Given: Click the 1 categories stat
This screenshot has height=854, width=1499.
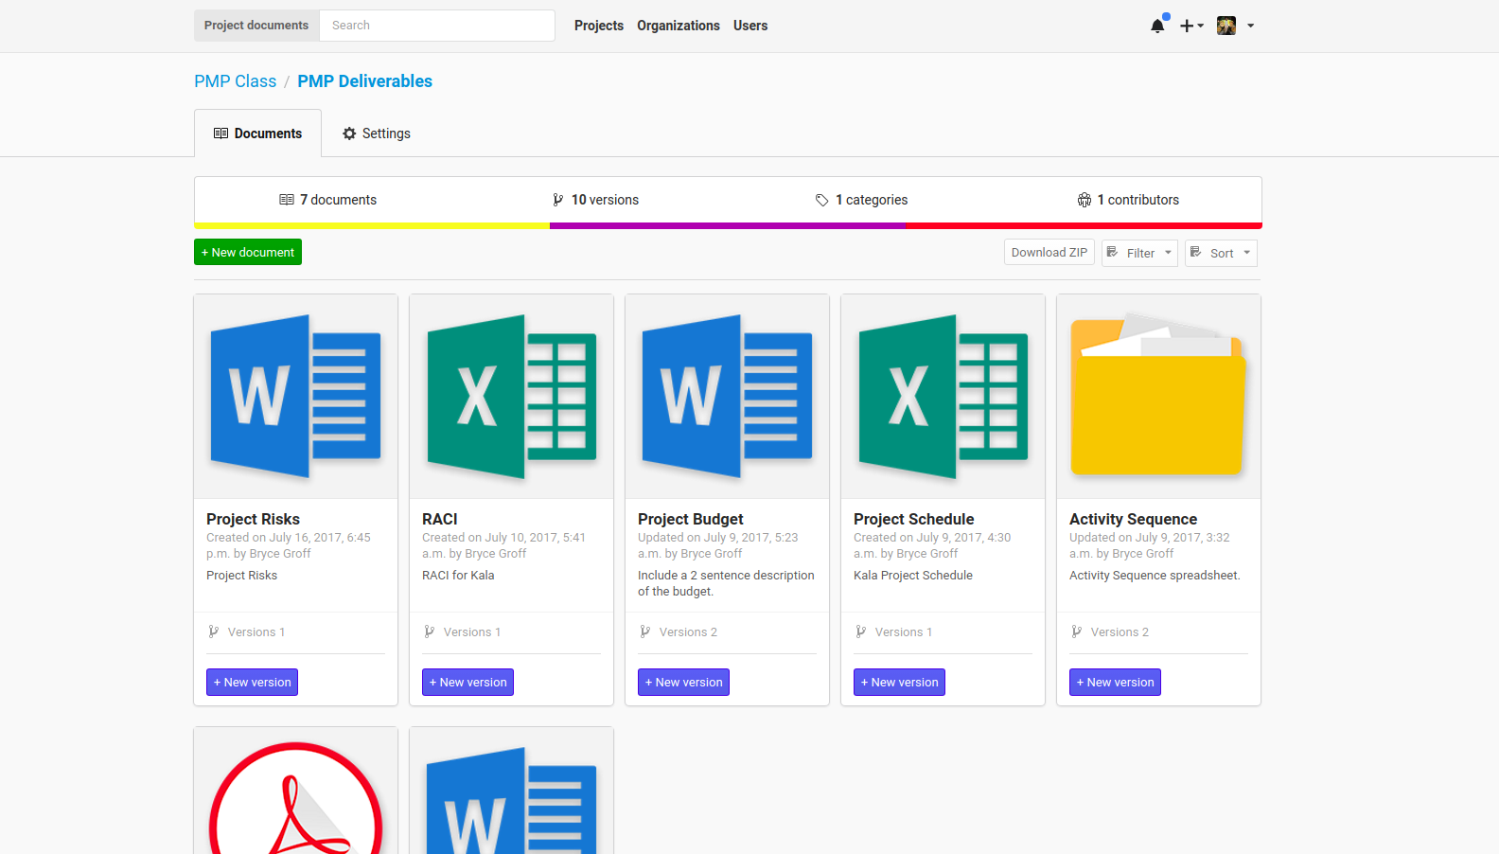Looking at the screenshot, I should (x=861, y=200).
